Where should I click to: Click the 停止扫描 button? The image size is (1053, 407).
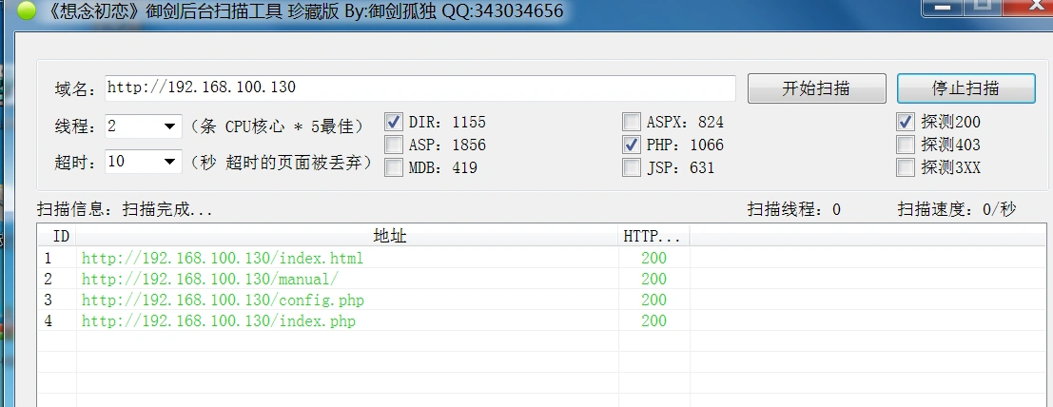(965, 88)
